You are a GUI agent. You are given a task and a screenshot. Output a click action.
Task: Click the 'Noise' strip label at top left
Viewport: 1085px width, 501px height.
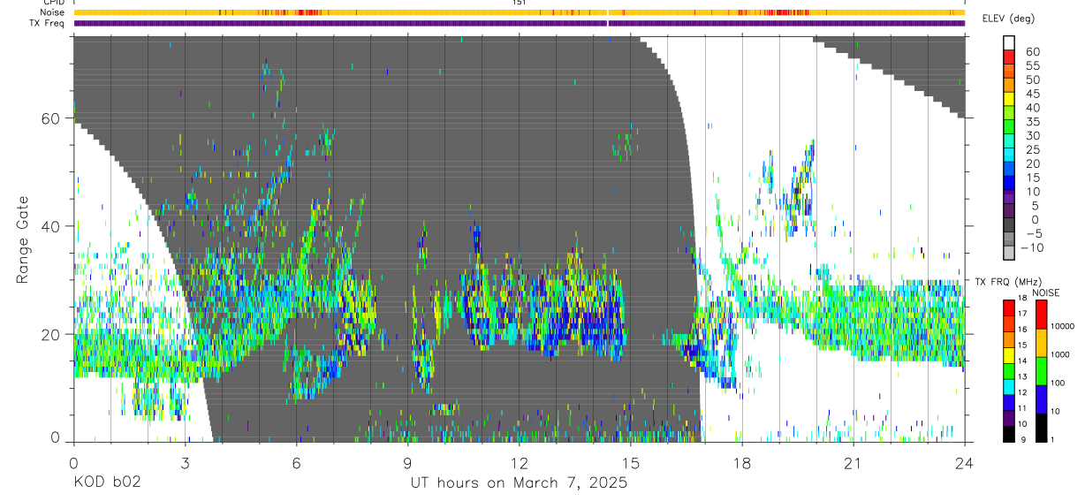(x=52, y=12)
